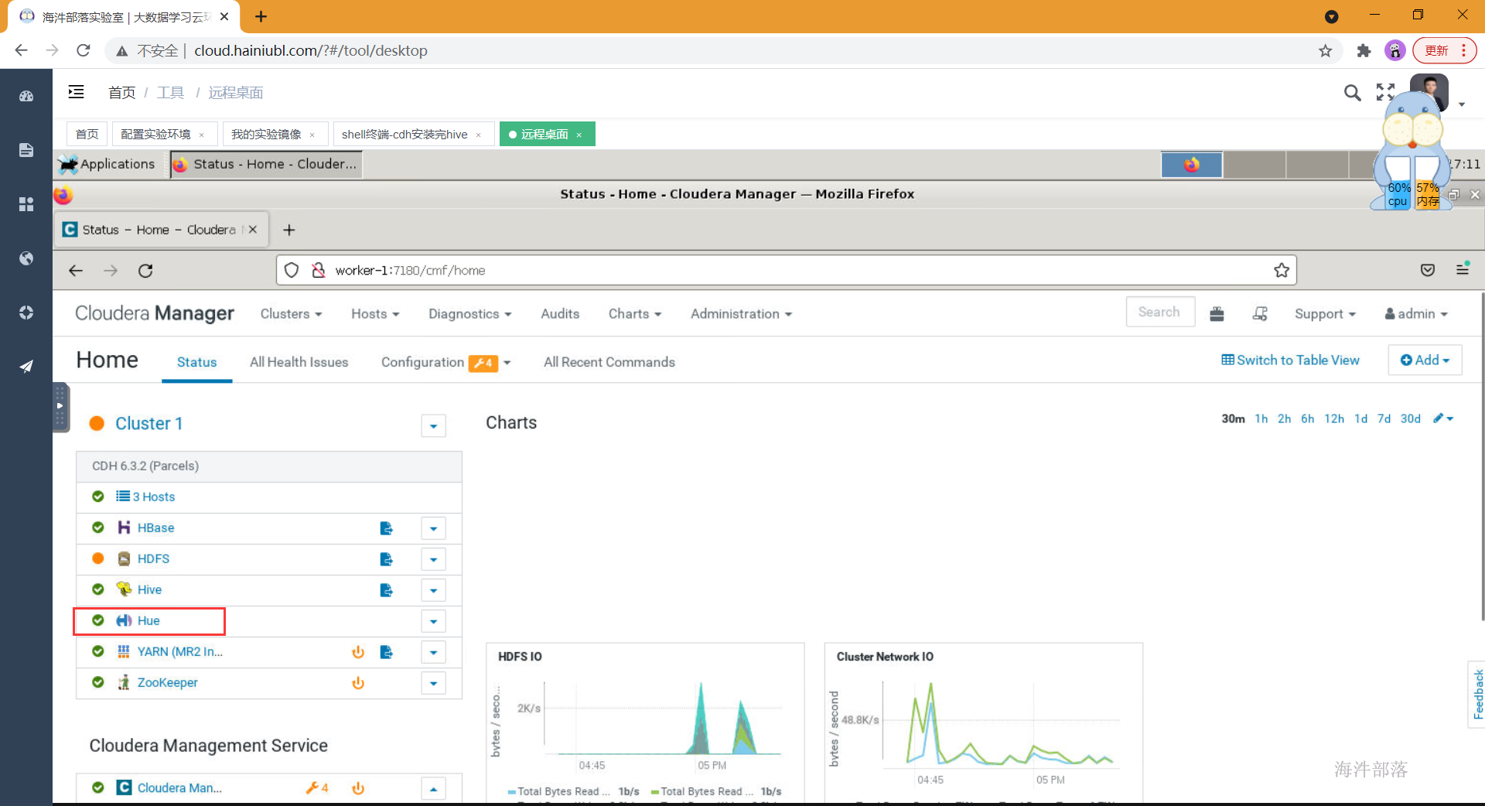Open Cloudera Management Service configuration issues wrench
The height and width of the screenshot is (806, 1485).
(x=317, y=787)
